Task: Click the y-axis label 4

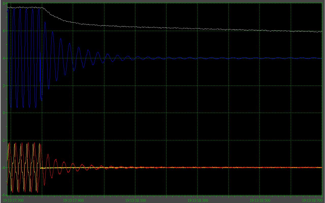Action: [4, 58]
